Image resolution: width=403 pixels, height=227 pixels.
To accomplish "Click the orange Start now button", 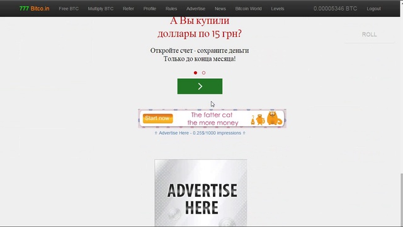I will pyautogui.click(x=157, y=119).
